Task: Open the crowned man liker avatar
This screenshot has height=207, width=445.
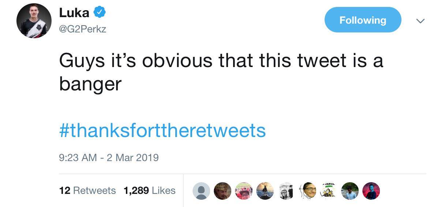Action: (222, 191)
